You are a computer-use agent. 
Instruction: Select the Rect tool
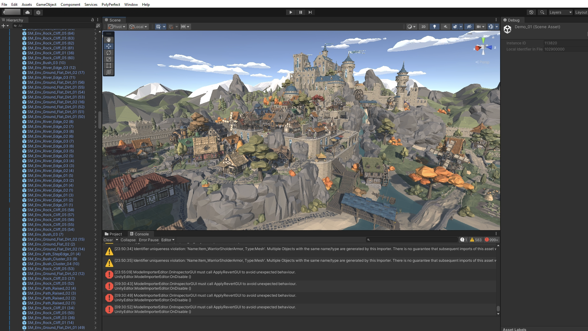(108, 66)
